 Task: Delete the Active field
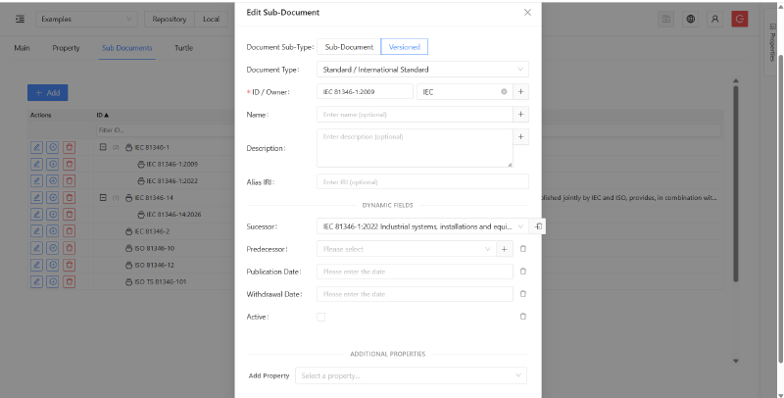[x=523, y=317]
